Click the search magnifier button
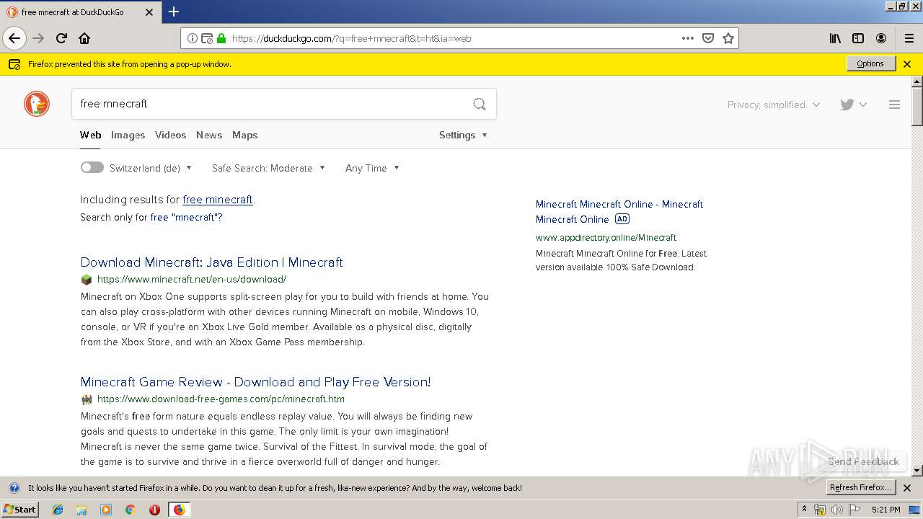 pyautogui.click(x=480, y=104)
